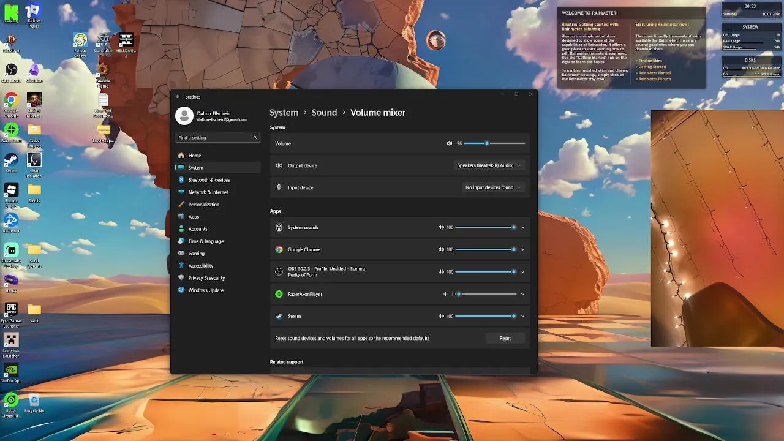Open Accounts settings
Viewport: 784px width, 441px height.
(218, 229)
